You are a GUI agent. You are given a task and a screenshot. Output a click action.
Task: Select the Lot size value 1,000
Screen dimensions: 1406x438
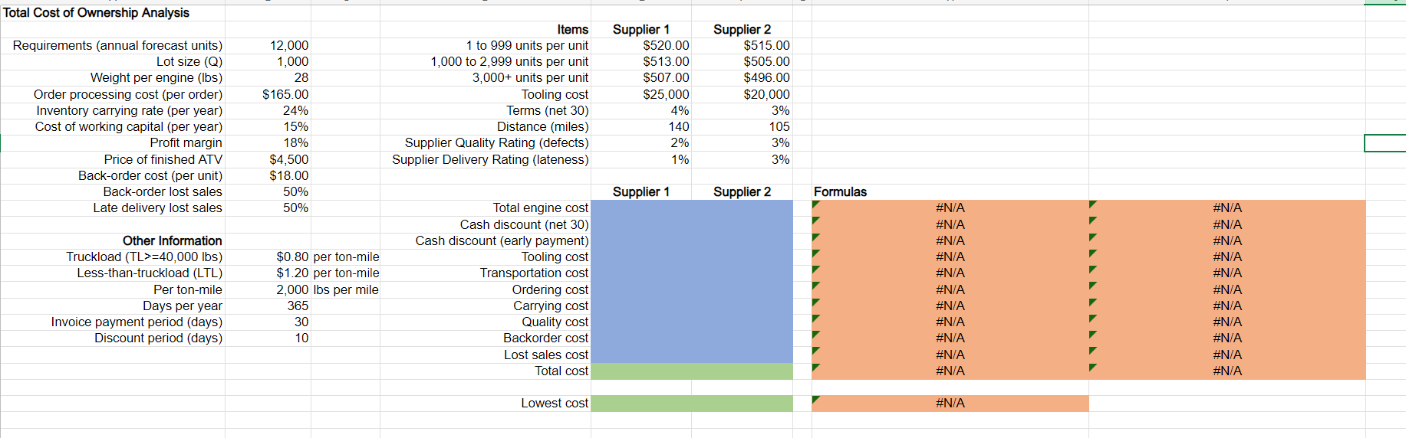pyautogui.click(x=268, y=62)
